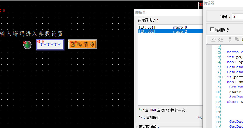Click the cut scissors icon
The image size is (243, 128).
[230, 39]
